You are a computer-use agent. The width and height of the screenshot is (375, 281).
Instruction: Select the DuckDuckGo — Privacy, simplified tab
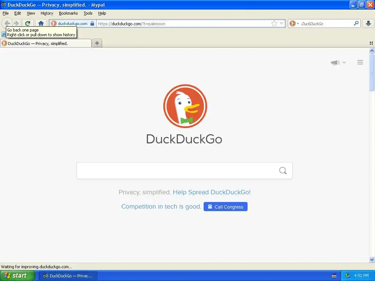coord(46,43)
